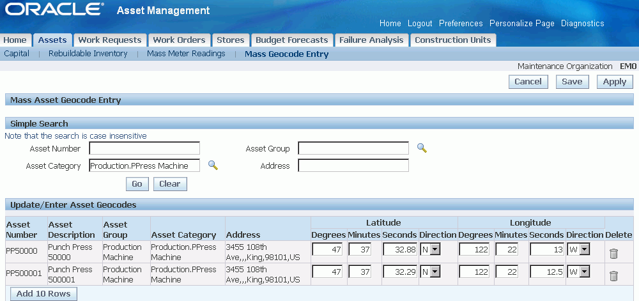Delete row PP50000 using trash icon
Viewport: 639px width, 301px height.
click(613, 253)
